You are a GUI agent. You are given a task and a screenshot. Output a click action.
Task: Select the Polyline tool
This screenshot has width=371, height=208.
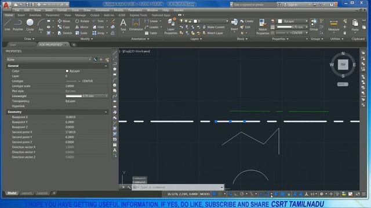(18, 25)
